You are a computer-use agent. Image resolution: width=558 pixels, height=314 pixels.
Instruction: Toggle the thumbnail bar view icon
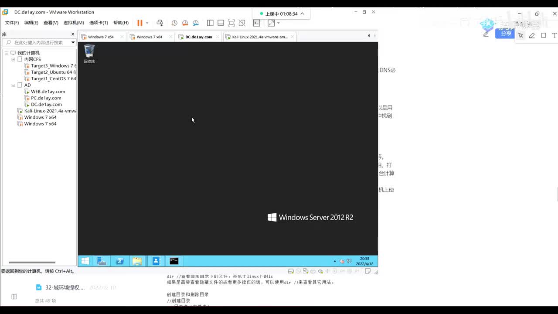pyautogui.click(x=221, y=23)
